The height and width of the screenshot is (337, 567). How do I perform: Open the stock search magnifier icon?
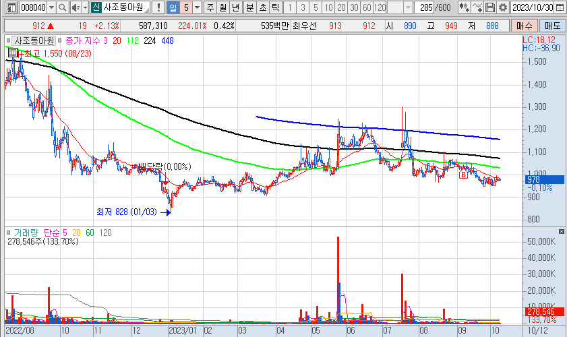pyautogui.click(x=63, y=7)
